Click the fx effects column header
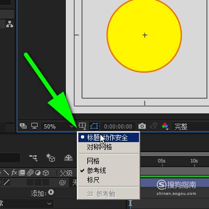This screenshot has height=209, width=209. 14,172
